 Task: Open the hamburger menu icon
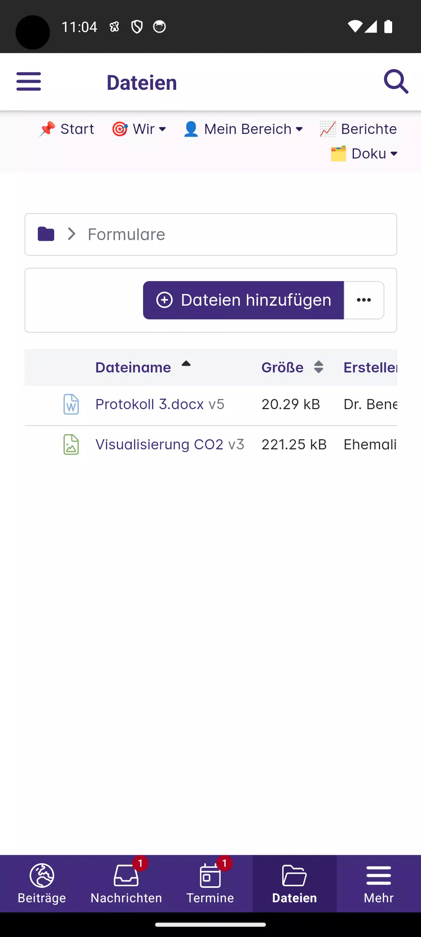pyautogui.click(x=28, y=82)
